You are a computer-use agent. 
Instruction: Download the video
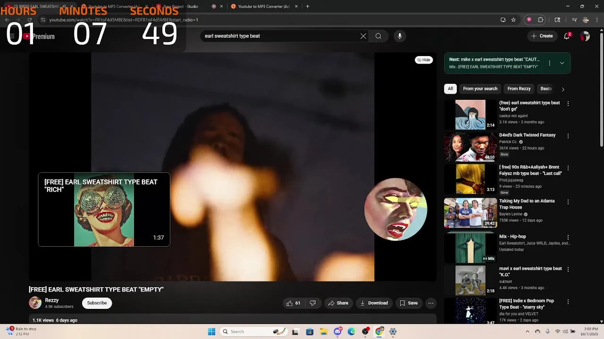pyautogui.click(x=374, y=303)
